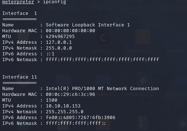Click the Interface 11 heading
Viewport: 187px width, 131px height.
tap(20, 77)
